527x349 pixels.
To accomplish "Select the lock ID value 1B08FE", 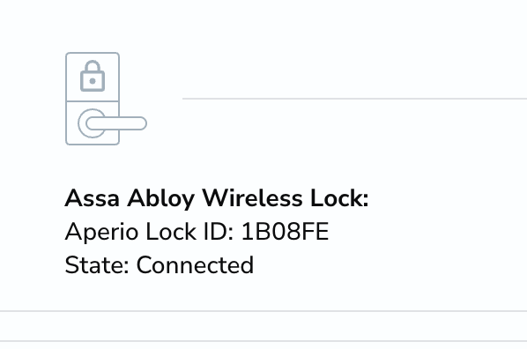I will point(285,232).
